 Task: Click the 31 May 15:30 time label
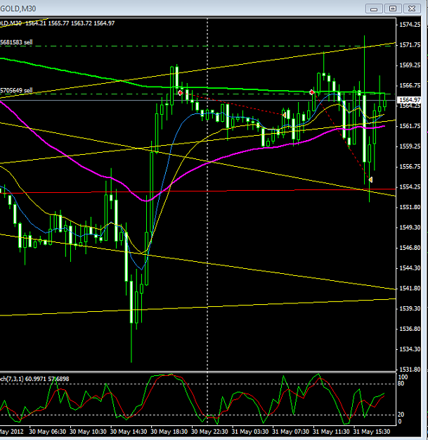(372, 432)
